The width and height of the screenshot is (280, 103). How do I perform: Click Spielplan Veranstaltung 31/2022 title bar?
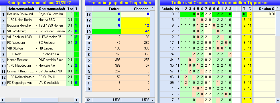40,3
